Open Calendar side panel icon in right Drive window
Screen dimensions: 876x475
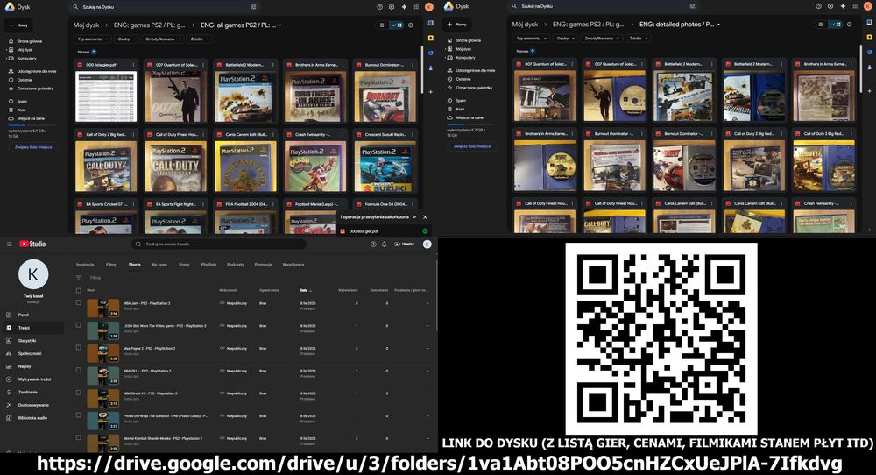point(869,23)
